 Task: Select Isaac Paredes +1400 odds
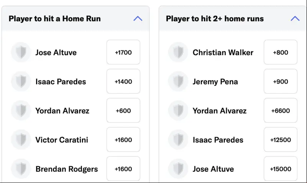point(123,81)
